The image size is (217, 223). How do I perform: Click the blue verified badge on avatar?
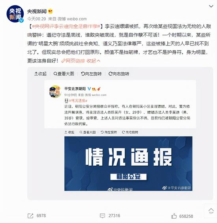coord(21,20)
